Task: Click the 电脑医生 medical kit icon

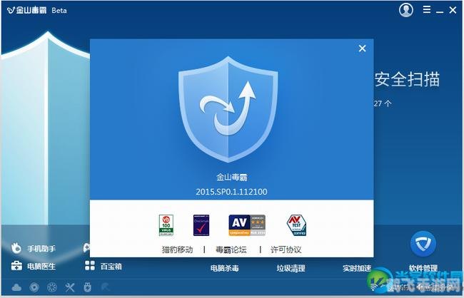Action: 16,266
